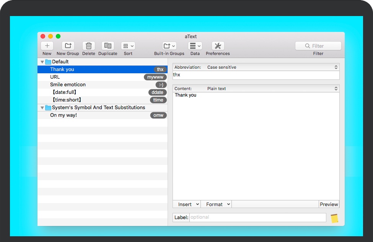Screen dimensions: 373x242
Task: Select the URL snippet
Action: tap(55, 77)
